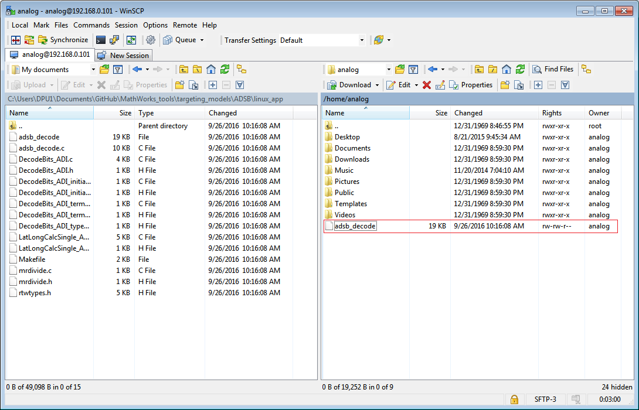The image size is (639, 410).
Task: Click remote Create Directory icon
Action: click(505, 85)
